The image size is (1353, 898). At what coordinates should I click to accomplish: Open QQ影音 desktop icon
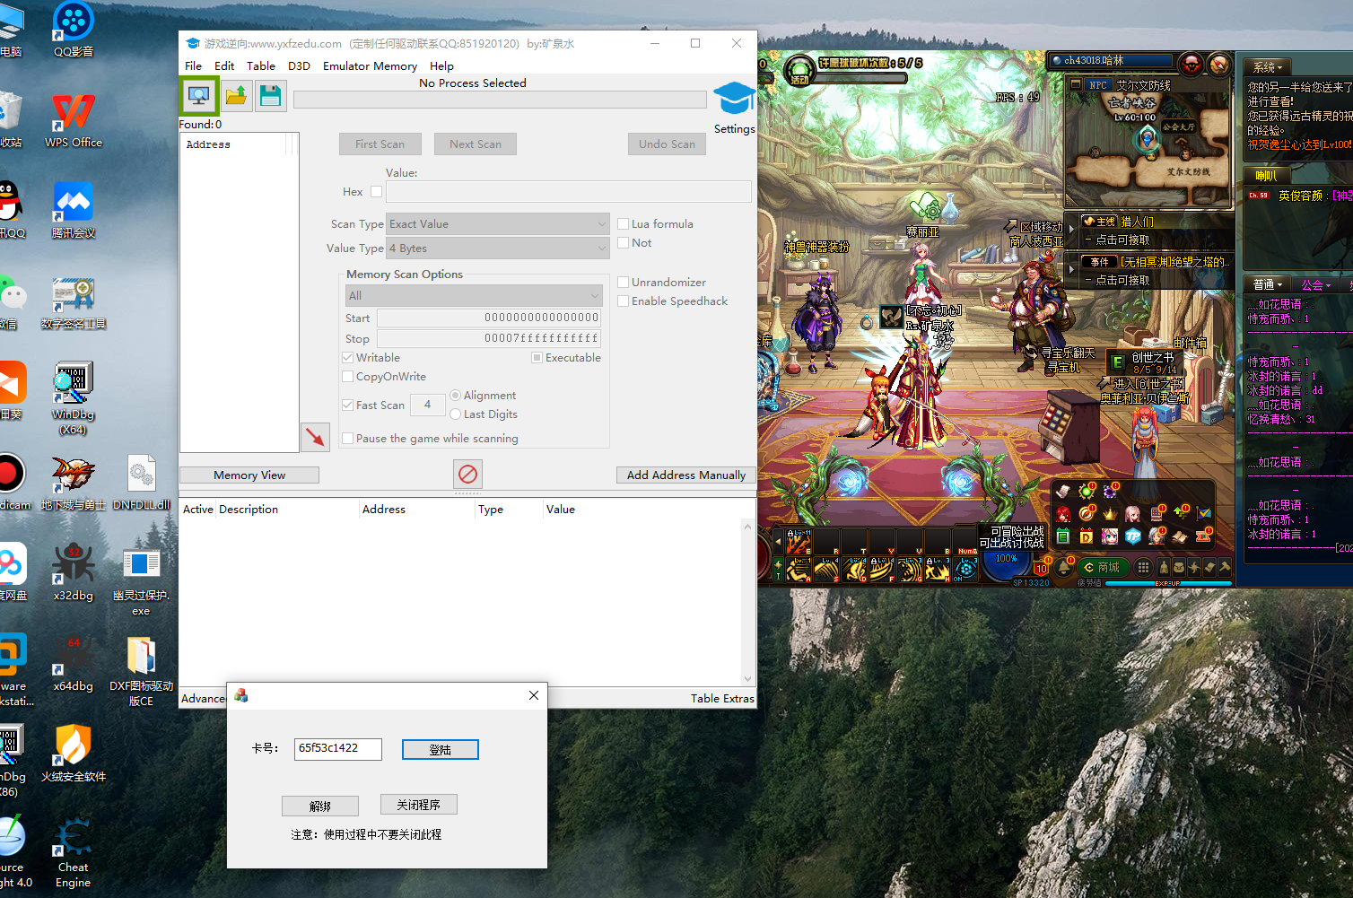[x=74, y=30]
